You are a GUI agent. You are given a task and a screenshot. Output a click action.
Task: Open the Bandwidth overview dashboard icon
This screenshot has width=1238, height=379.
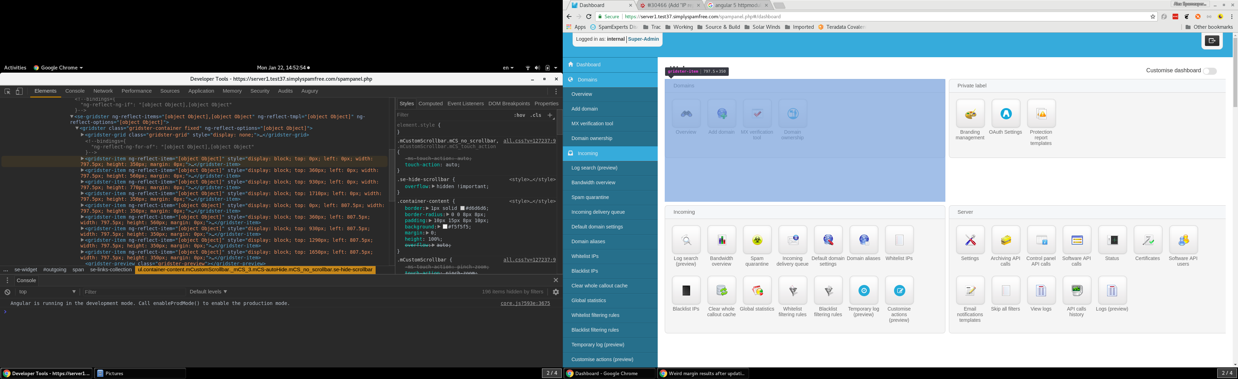[721, 240]
